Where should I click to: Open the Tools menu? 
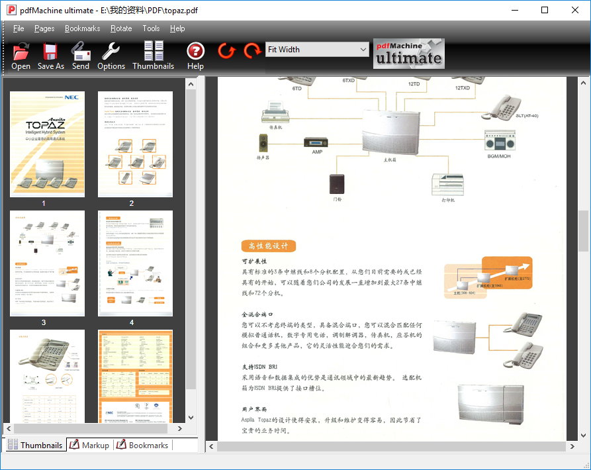(x=151, y=28)
